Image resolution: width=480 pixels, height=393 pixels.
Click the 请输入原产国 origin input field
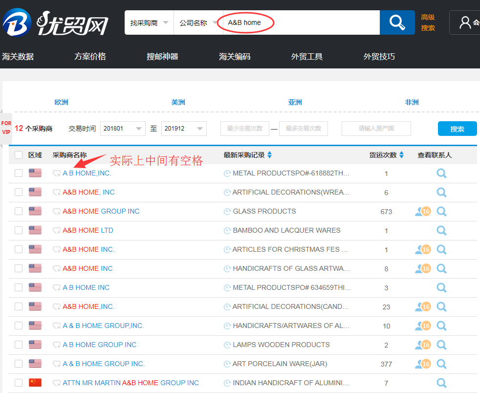[x=376, y=129]
